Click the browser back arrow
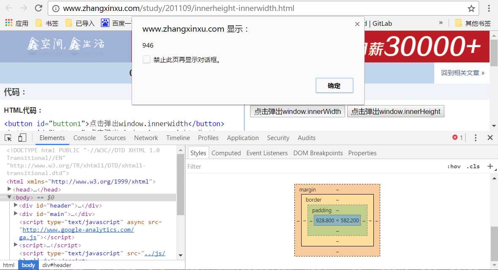This screenshot has width=498, height=270. tap(9, 8)
